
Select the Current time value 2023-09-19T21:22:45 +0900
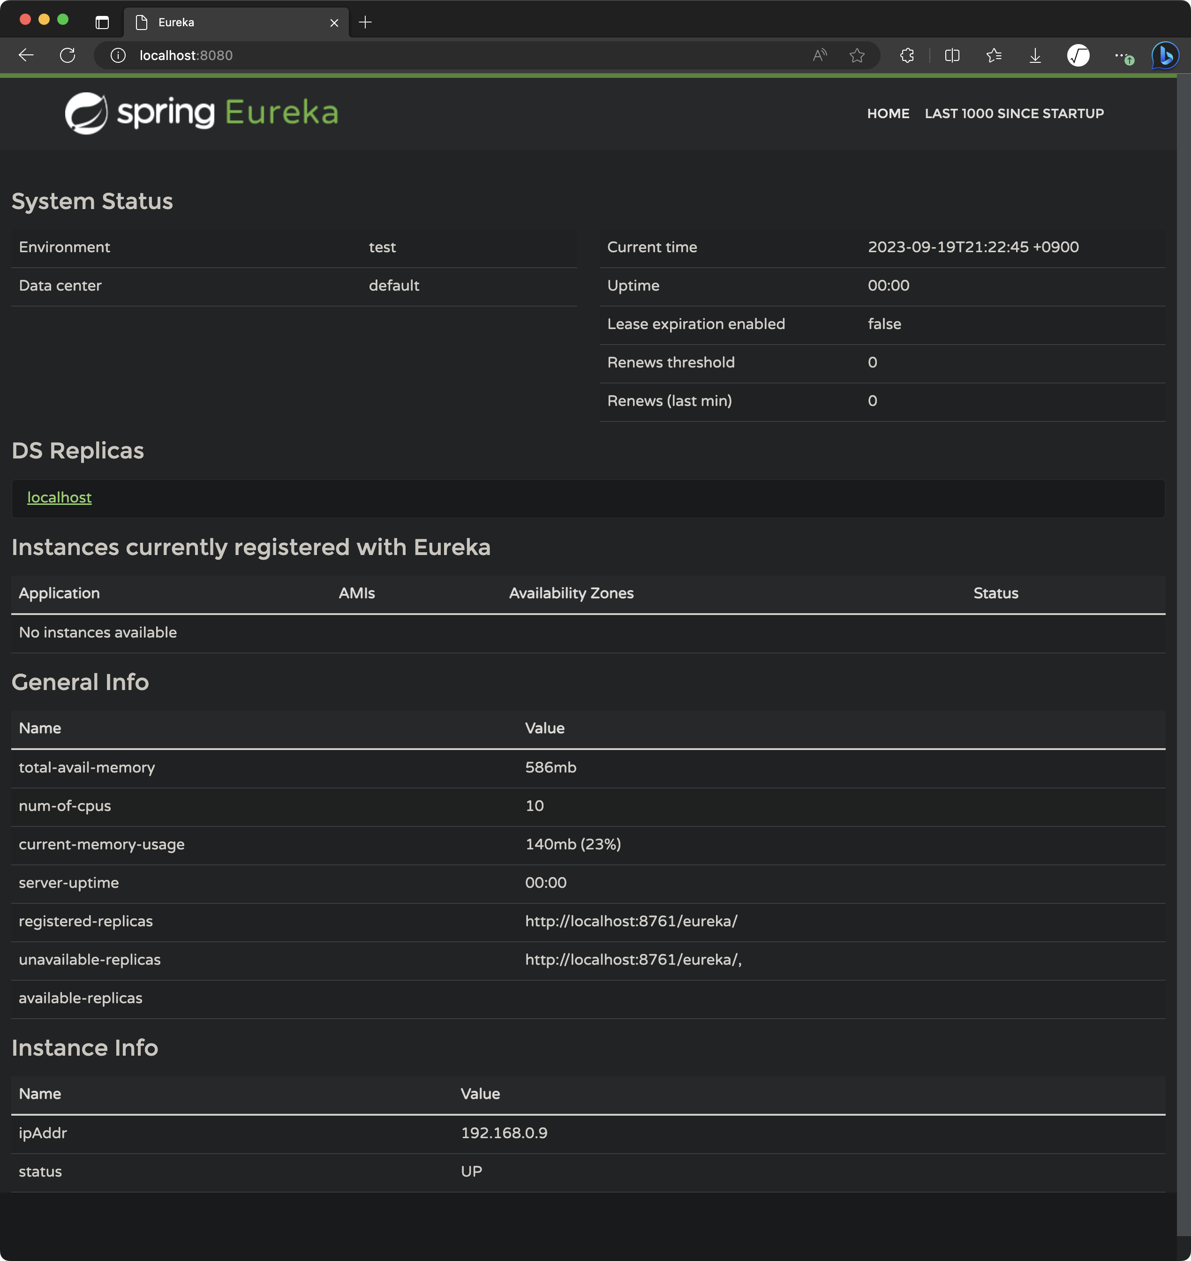point(972,247)
